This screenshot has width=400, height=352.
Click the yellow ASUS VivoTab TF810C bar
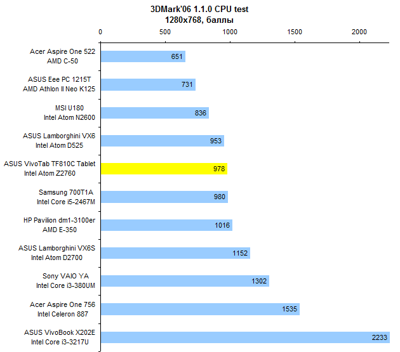(164, 169)
